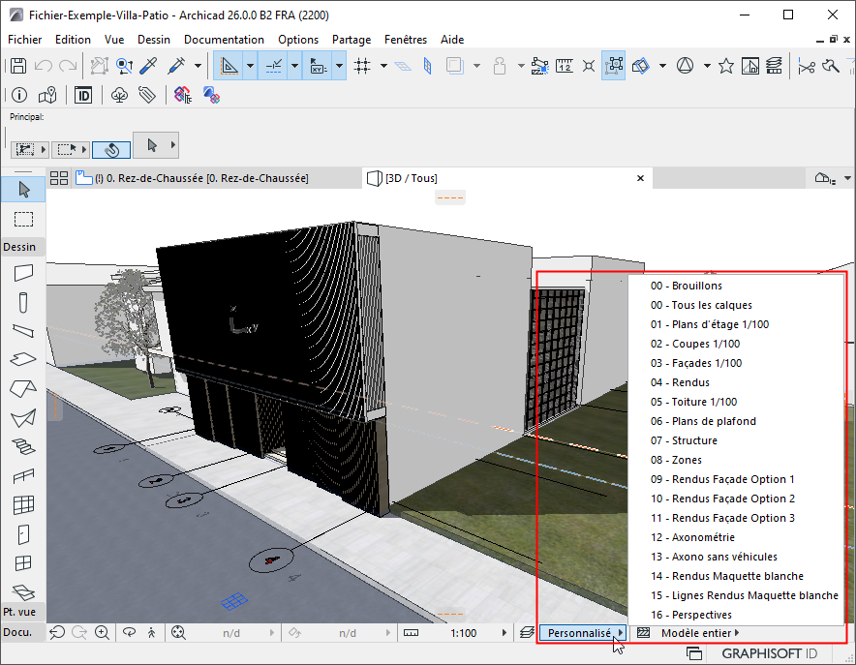The width and height of the screenshot is (856, 665).
Task: Select the Door tool in the toolbox
Action: click(23, 533)
